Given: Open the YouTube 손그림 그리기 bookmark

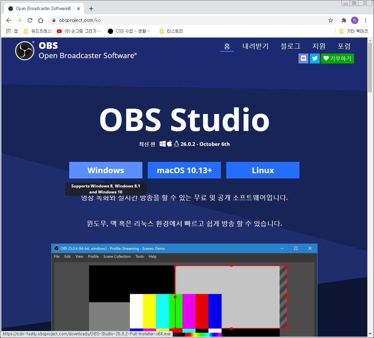Looking at the screenshot, I should pyautogui.click(x=79, y=31).
